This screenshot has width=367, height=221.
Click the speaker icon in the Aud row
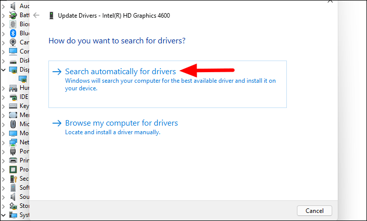pos(13,6)
